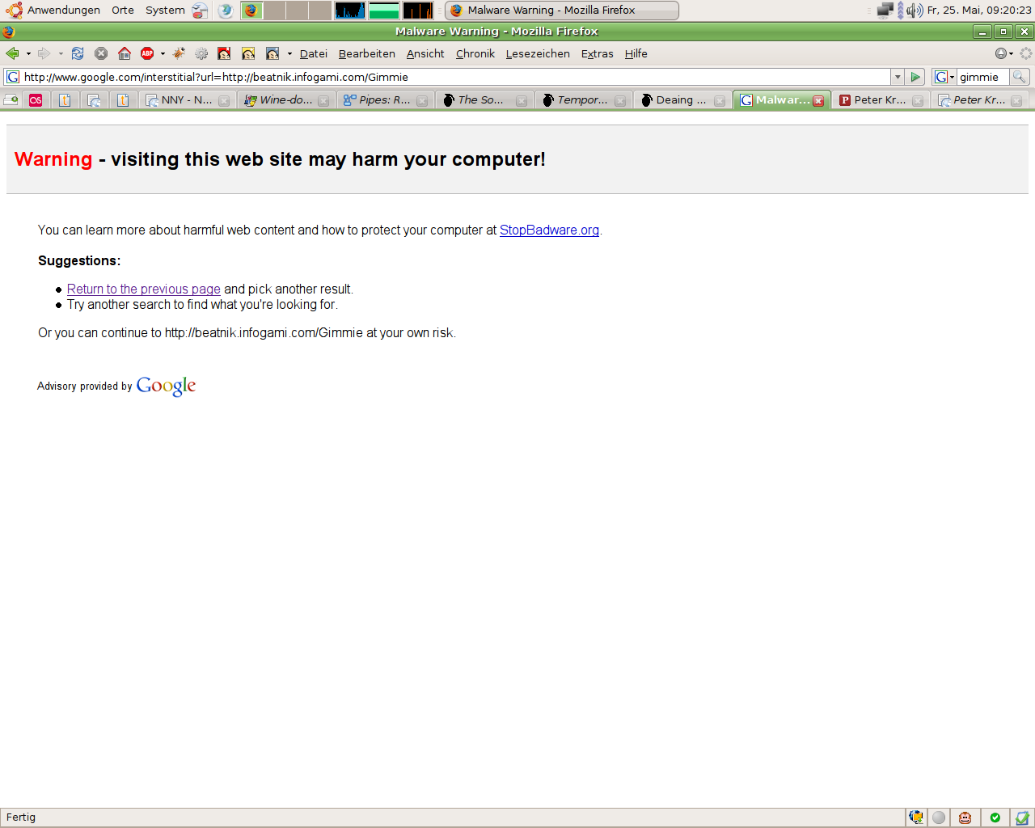1035x828 pixels.
Task: Switch to the Deaing ... tab
Action: click(x=682, y=100)
